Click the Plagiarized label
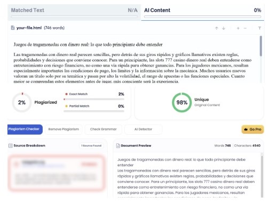Screen dimensions: 271x204 click(46, 102)
